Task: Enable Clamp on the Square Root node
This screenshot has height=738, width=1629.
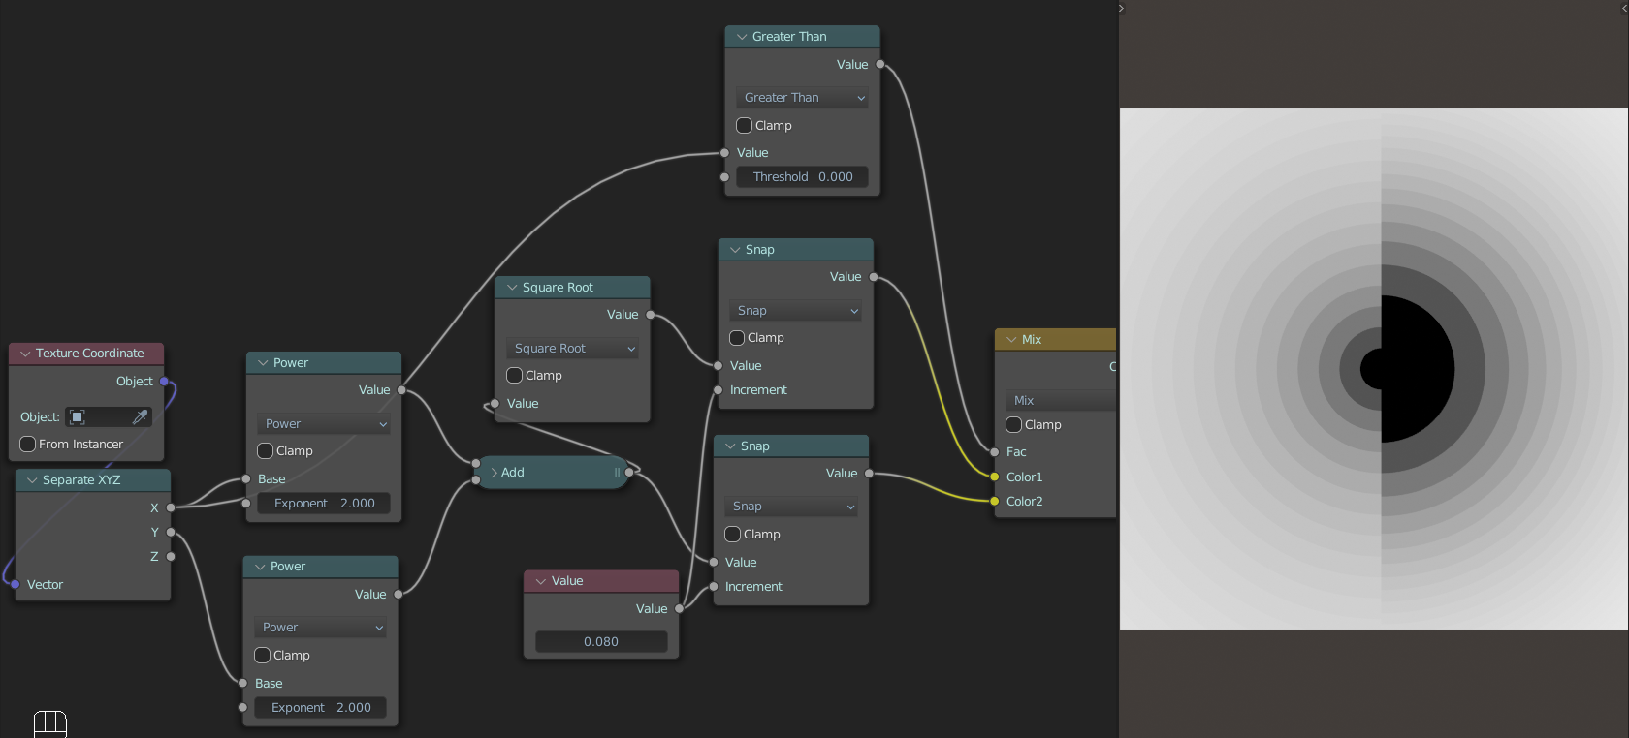Action: [x=515, y=376]
